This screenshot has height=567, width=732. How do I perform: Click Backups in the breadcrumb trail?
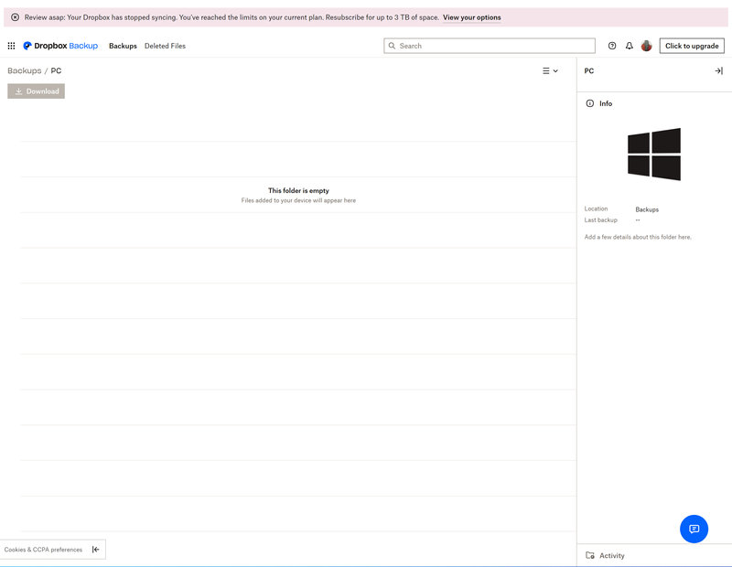tap(23, 70)
